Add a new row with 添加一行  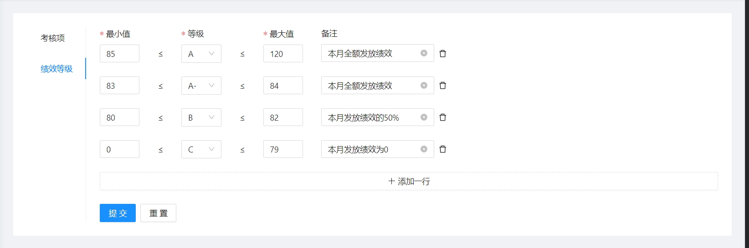409,181
